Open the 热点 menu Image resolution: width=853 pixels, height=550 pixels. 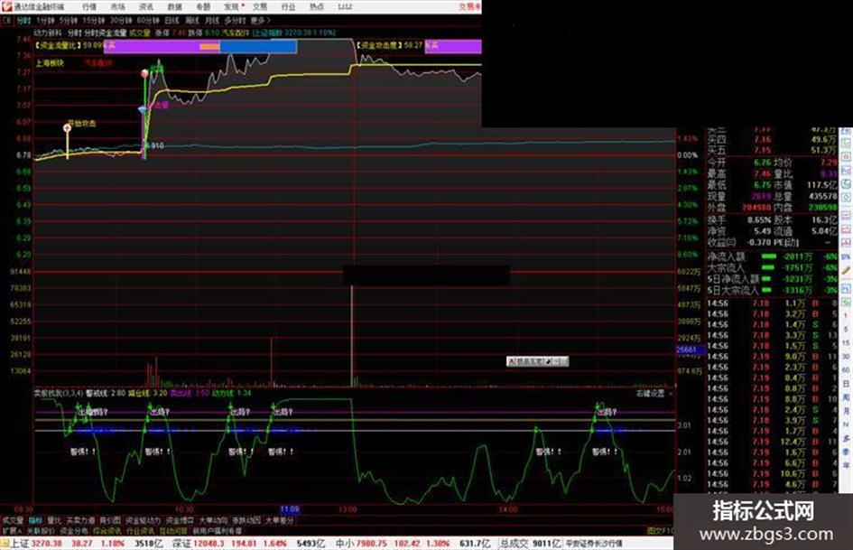coord(316,7)
